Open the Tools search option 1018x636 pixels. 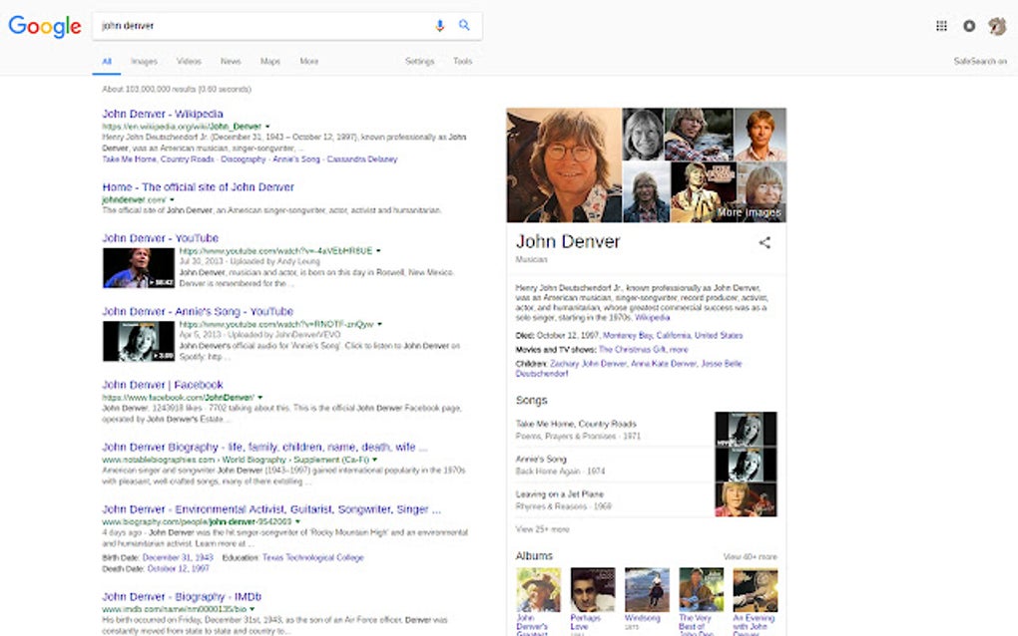(x=463, y=61)
